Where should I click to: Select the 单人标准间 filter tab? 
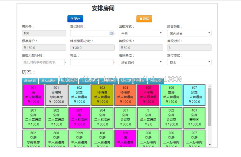click(x=68, y=81)
